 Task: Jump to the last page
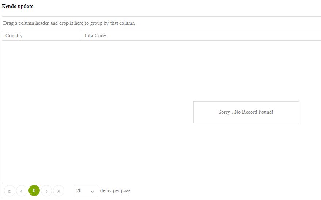(x=58, y=191)
